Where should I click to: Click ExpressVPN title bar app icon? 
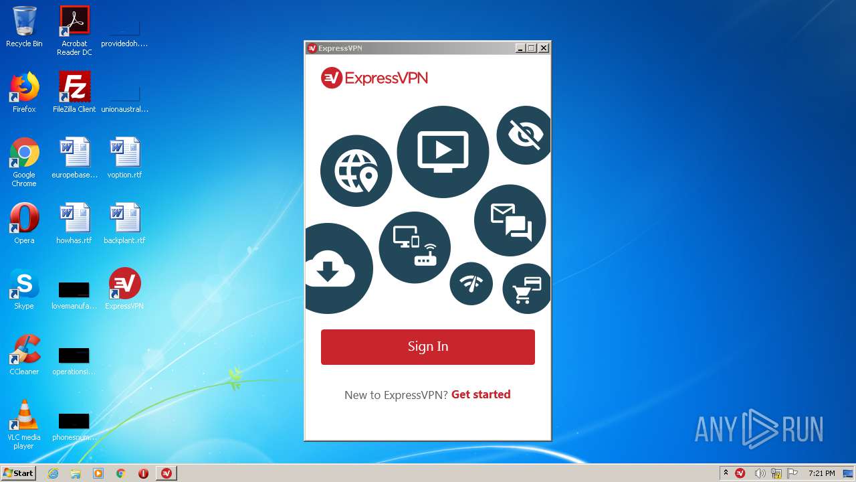point(312,48)
